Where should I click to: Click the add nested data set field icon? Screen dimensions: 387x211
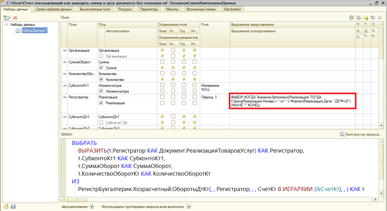[x=372, y=18]
